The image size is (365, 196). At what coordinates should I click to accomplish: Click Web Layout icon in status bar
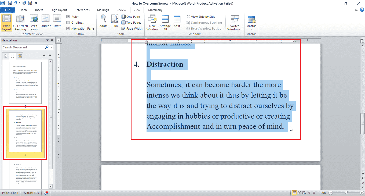click(304, 193)
